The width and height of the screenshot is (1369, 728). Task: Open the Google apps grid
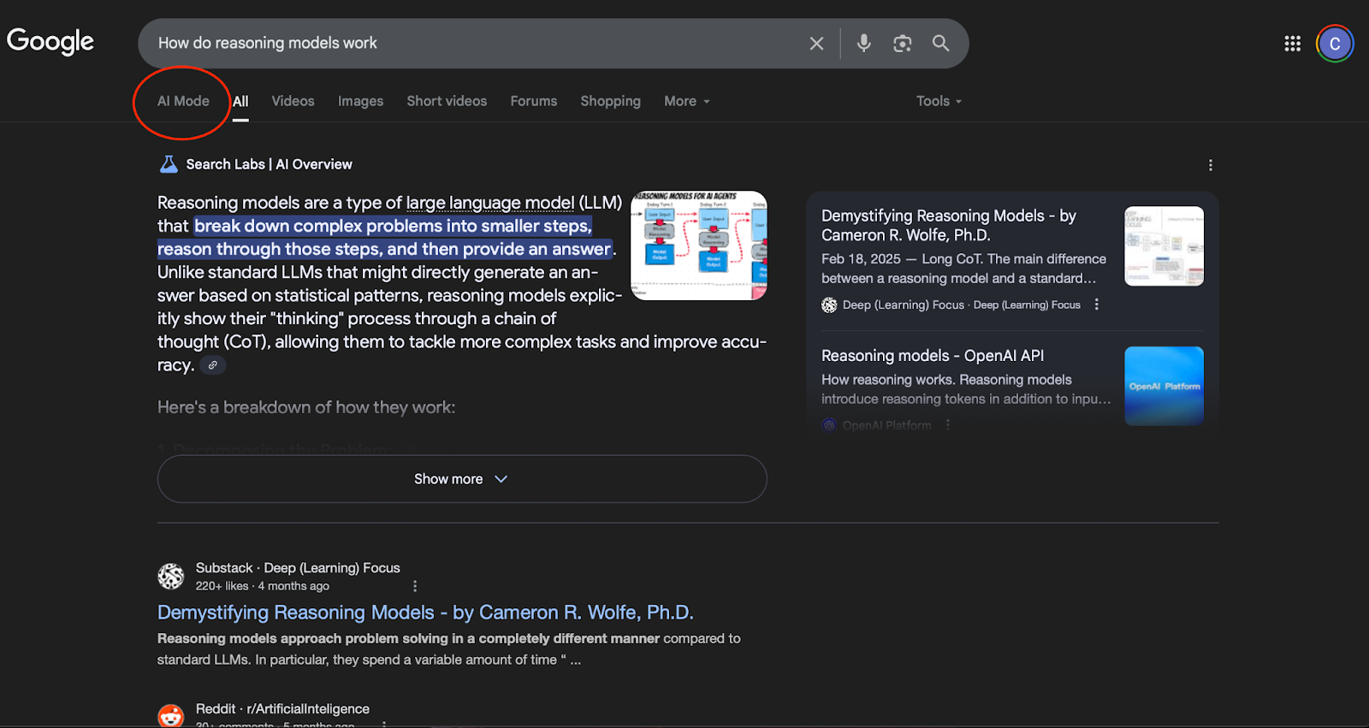pyautogui.click(x=1293, y=44)
